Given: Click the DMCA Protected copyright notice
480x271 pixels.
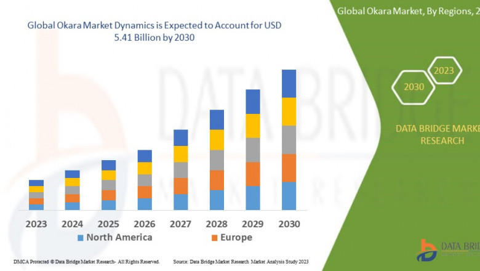Looking at the screenshot, I should pyautogui.click(x=87, y=262).
